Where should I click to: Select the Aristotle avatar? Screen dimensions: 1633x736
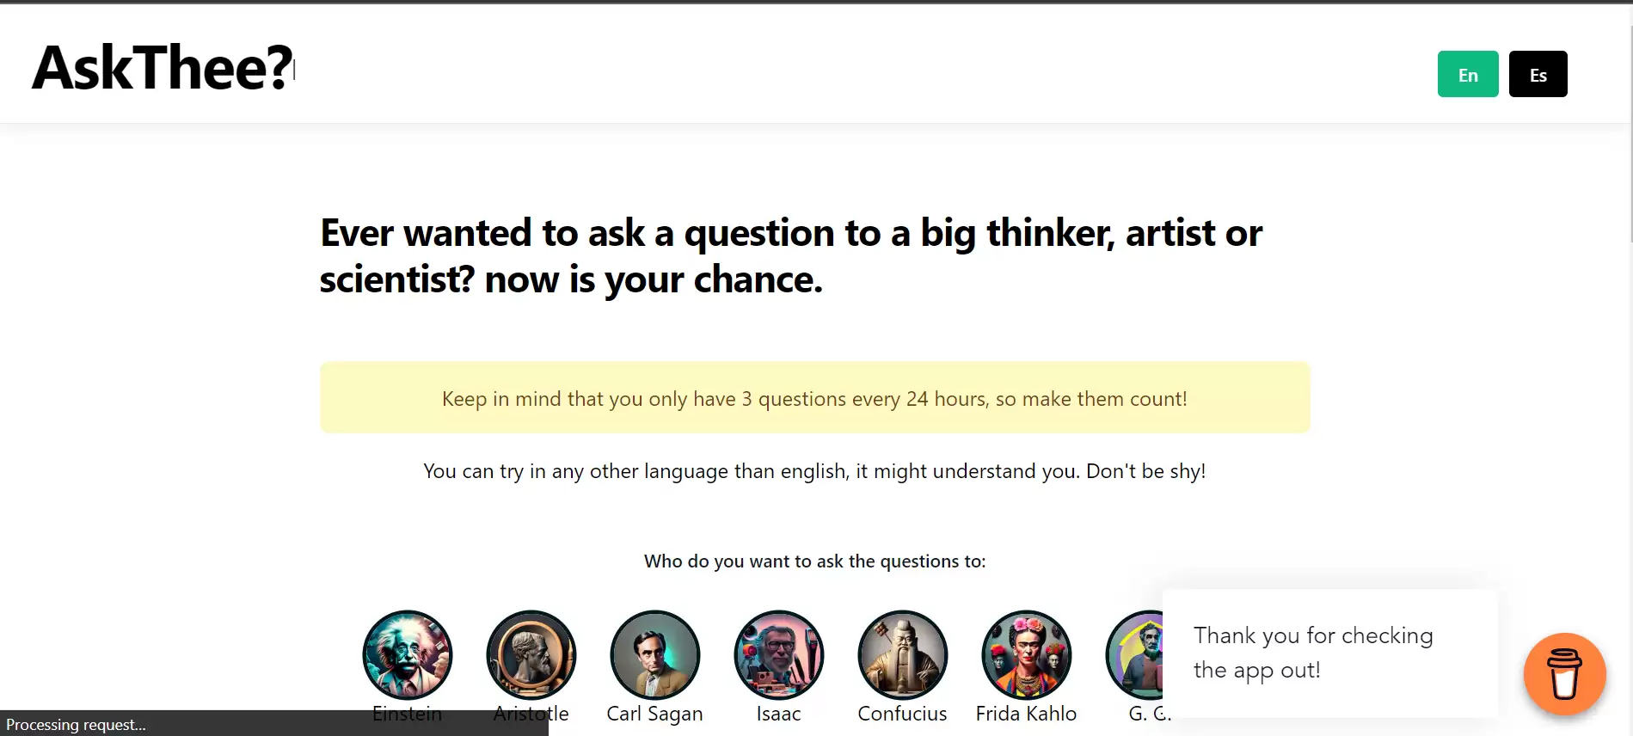531,654
